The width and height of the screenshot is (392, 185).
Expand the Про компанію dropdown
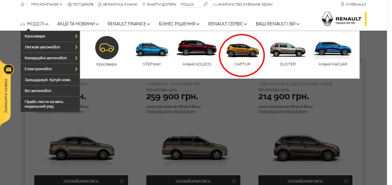(x=47, y=5)
